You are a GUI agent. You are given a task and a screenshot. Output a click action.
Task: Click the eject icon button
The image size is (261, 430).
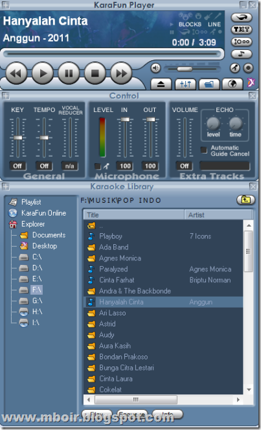pos(161,84)
